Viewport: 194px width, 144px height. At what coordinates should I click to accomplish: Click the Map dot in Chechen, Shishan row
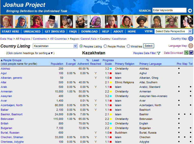coord(185,137)
